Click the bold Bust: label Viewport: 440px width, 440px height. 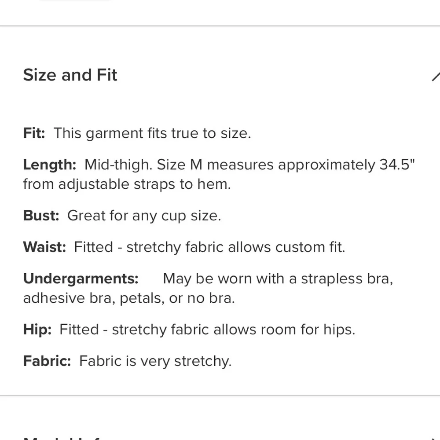pyautogui.click(x=41, y=216)
